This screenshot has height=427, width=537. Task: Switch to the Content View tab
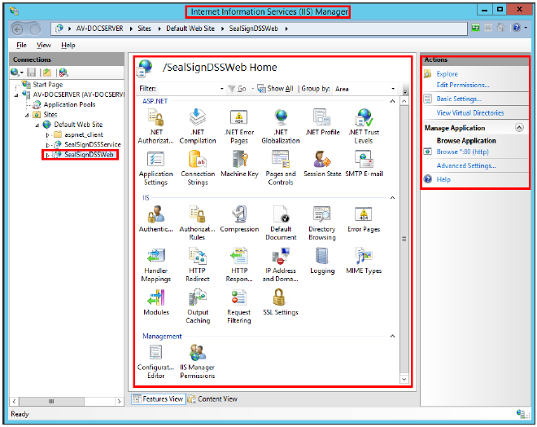[x=213, y=398]
